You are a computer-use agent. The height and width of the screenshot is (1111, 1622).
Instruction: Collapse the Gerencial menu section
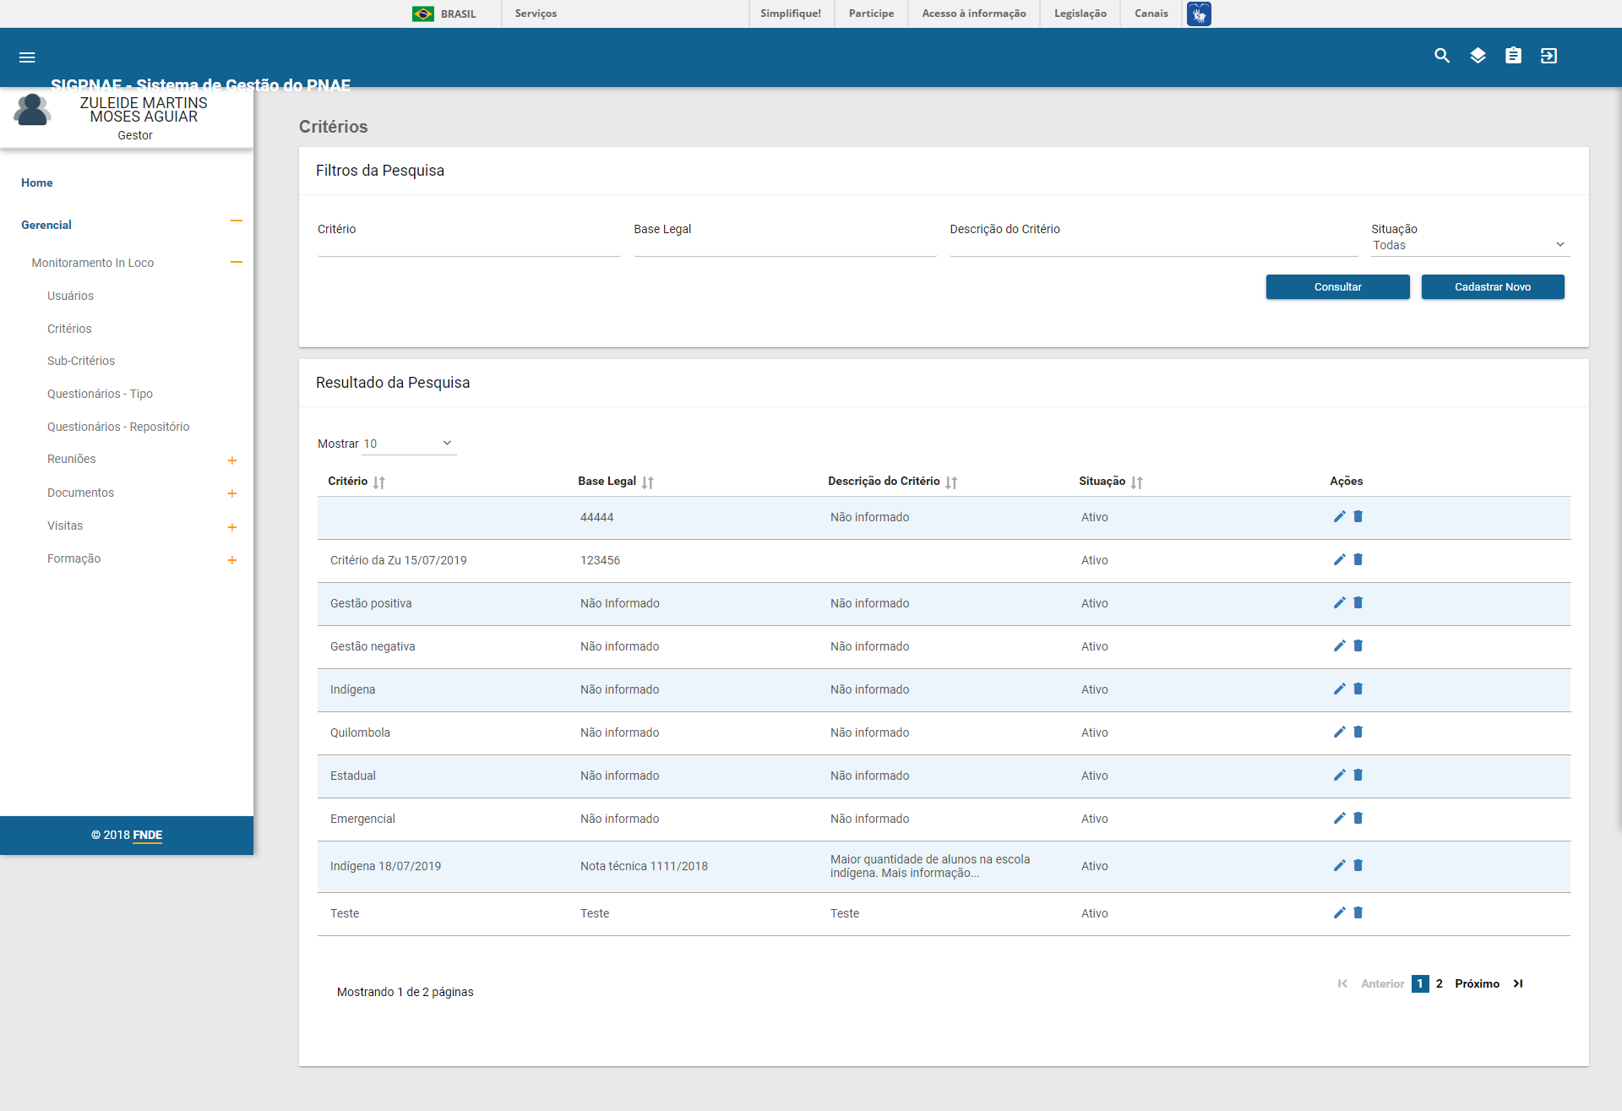[x=237, y=221]
